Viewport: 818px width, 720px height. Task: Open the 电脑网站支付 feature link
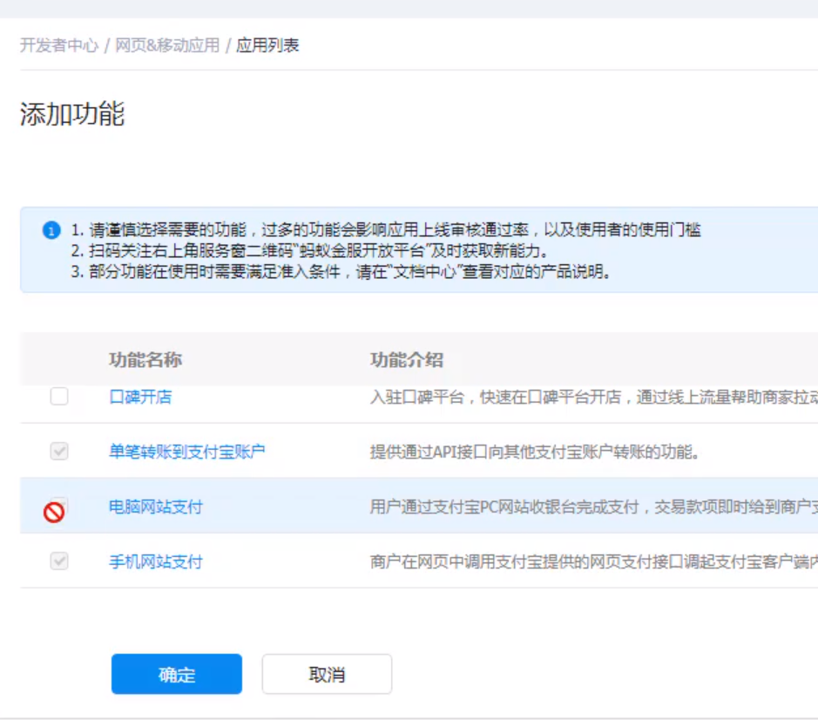tap(155, 506)
